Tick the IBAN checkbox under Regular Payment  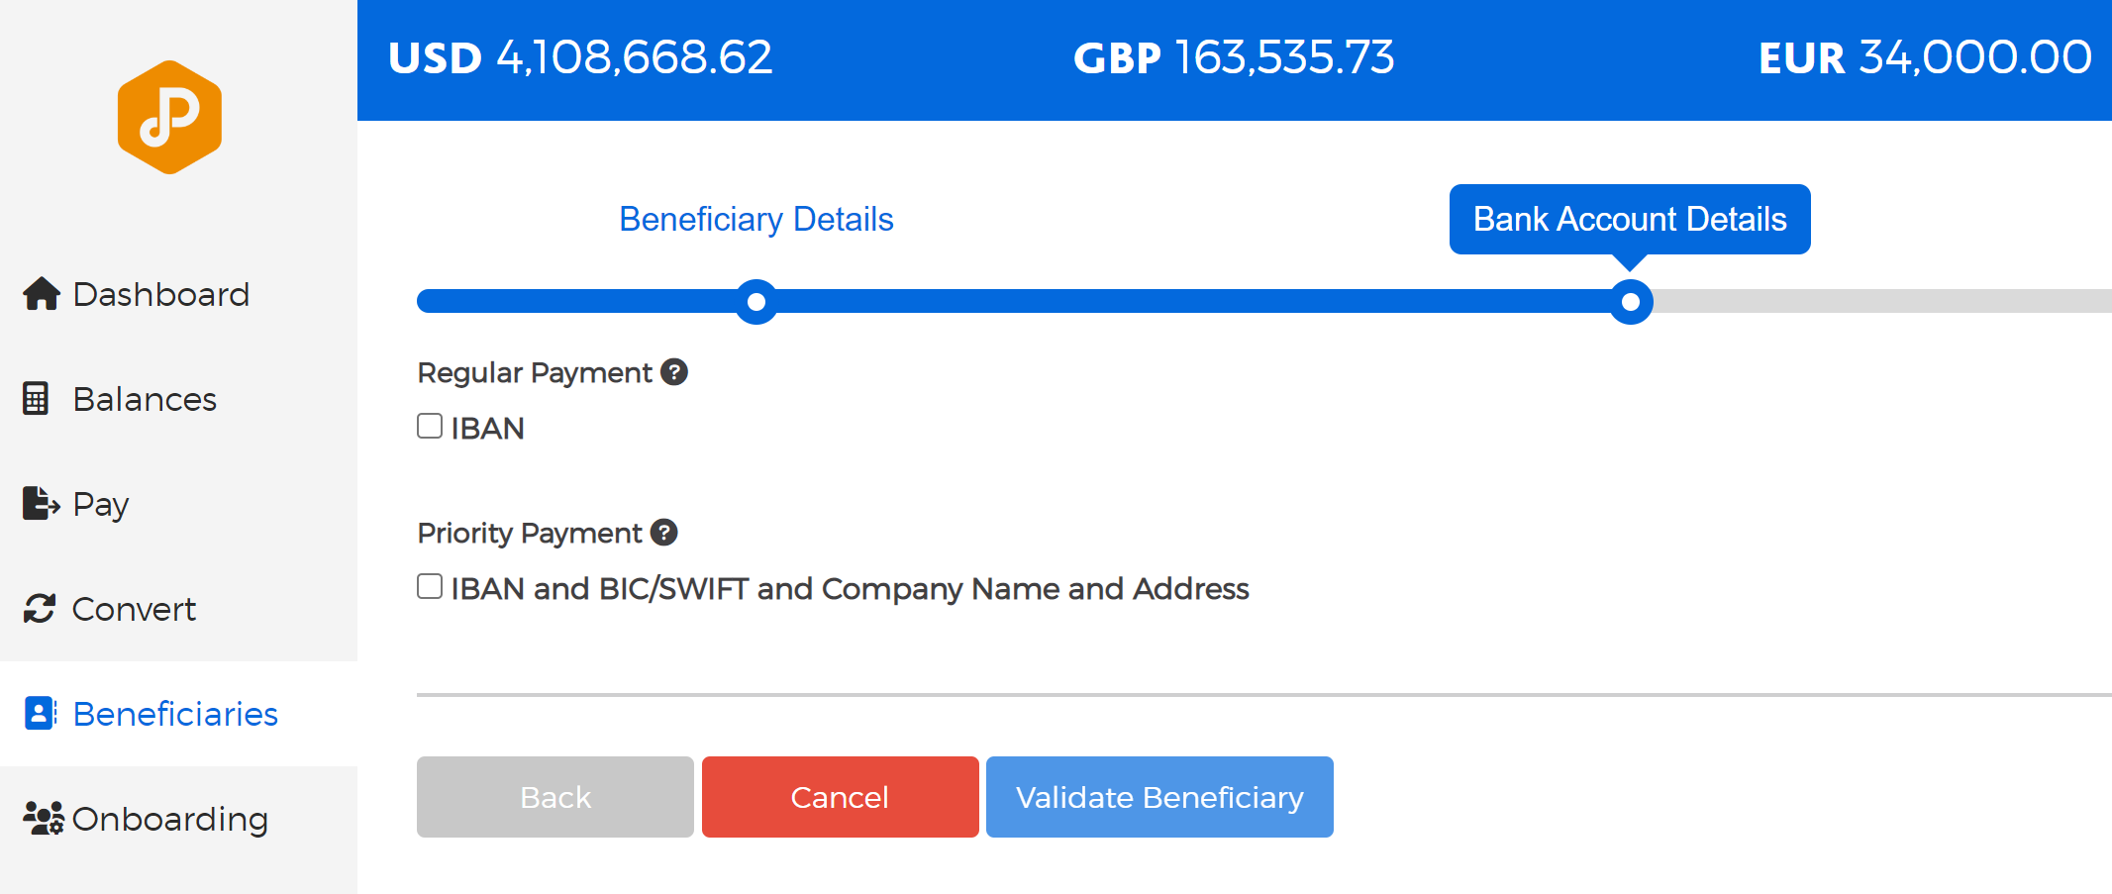[x=430, y=427]
